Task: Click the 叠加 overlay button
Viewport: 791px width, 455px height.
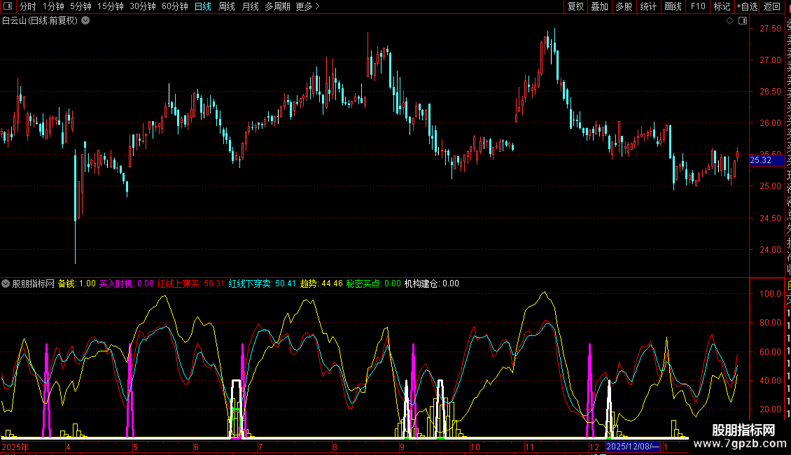Action: pyautogui.click(x=600, y=6)
